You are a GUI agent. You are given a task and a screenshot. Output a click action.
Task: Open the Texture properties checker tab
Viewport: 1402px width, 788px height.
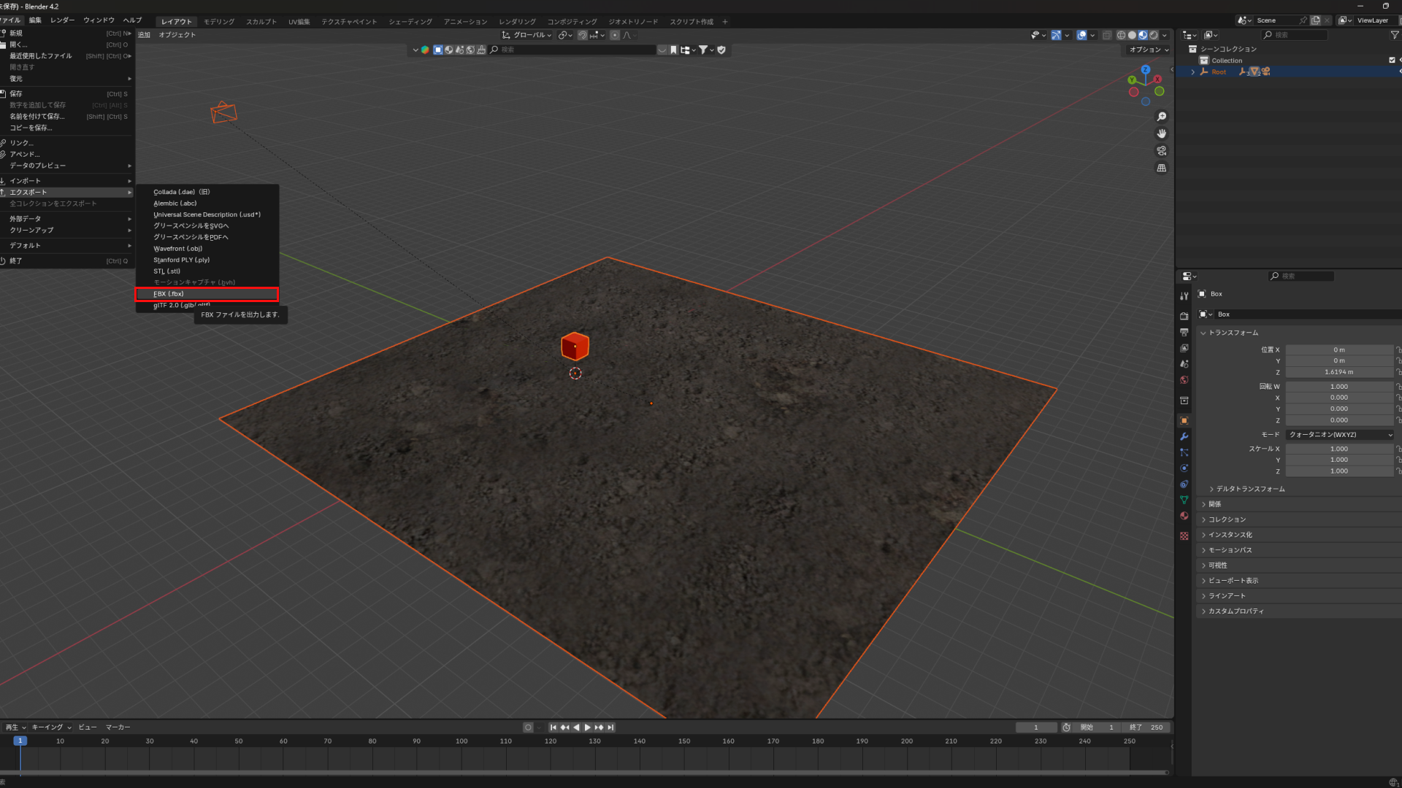click(x=1184, y=536)
